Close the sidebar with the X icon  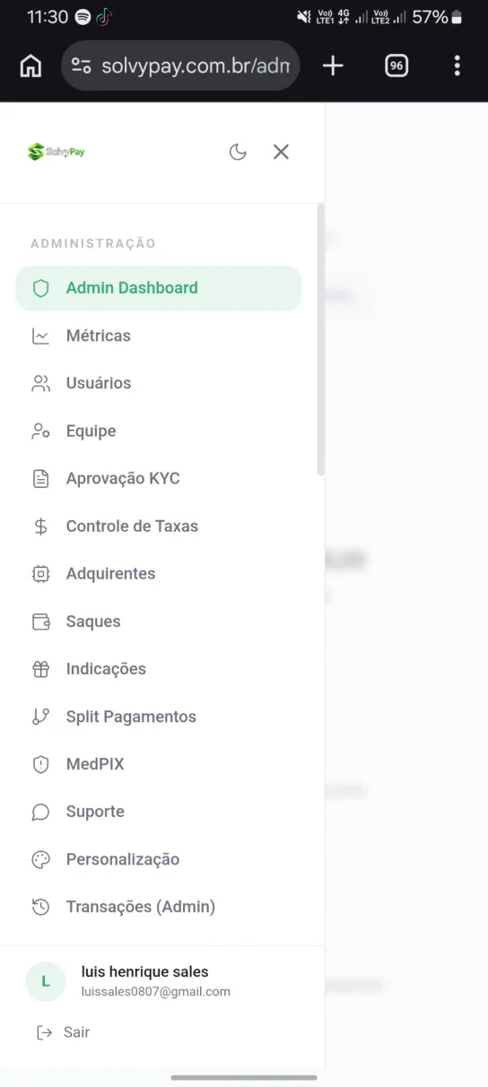tap(281, 152)
